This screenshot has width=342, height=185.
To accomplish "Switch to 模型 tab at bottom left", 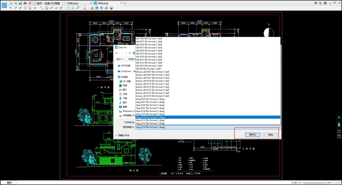I will 9,183.
